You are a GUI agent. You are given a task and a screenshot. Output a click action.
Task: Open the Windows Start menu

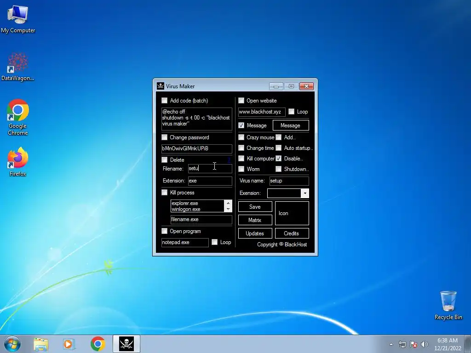coord(12,344)
